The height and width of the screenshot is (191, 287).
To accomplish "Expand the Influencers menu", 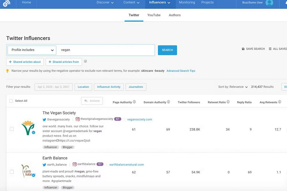I will (x=160, y=2).
